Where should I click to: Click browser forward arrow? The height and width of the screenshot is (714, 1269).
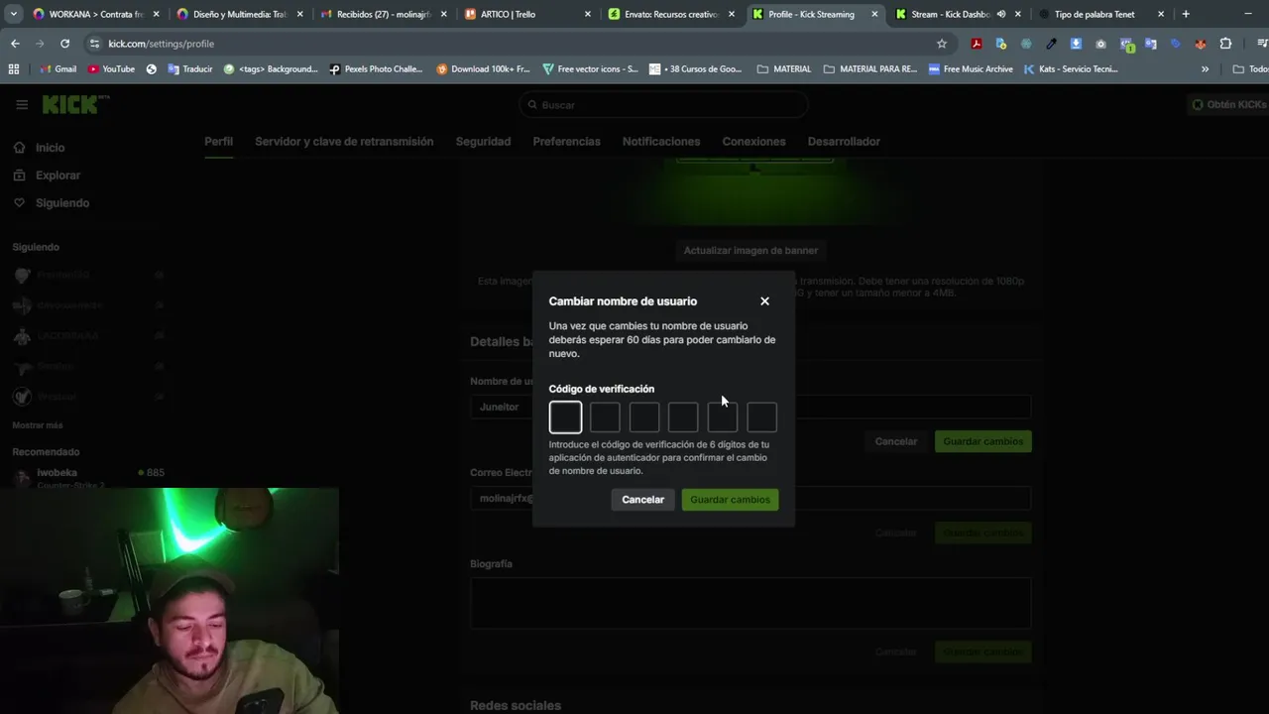(x=40, y=44)
